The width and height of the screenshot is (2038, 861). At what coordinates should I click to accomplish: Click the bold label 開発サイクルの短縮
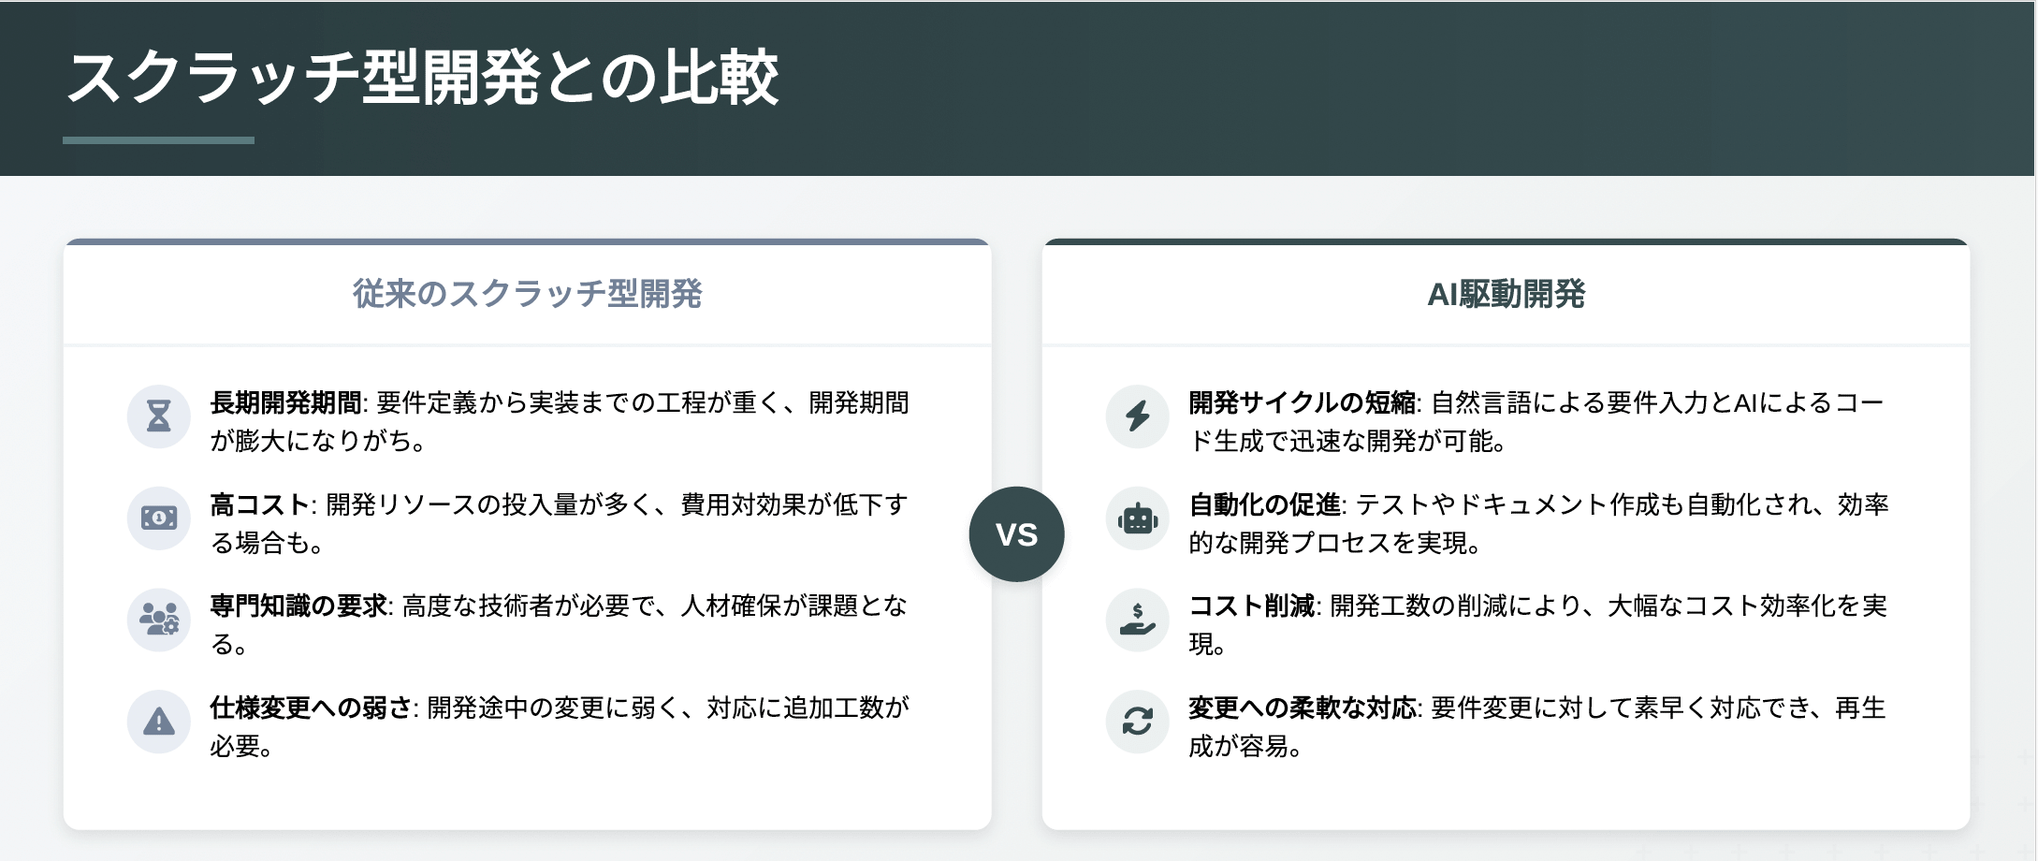coord(1303,403)
